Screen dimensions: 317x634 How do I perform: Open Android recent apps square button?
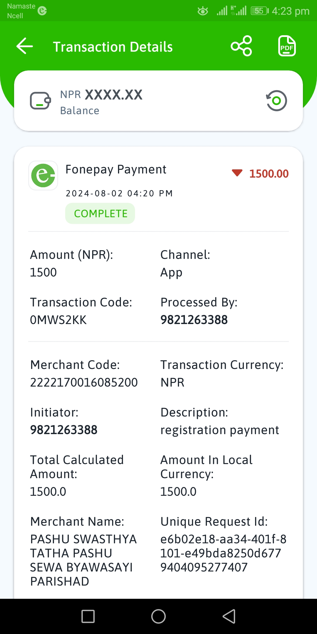pyautogui.click(x=88, y=616)
